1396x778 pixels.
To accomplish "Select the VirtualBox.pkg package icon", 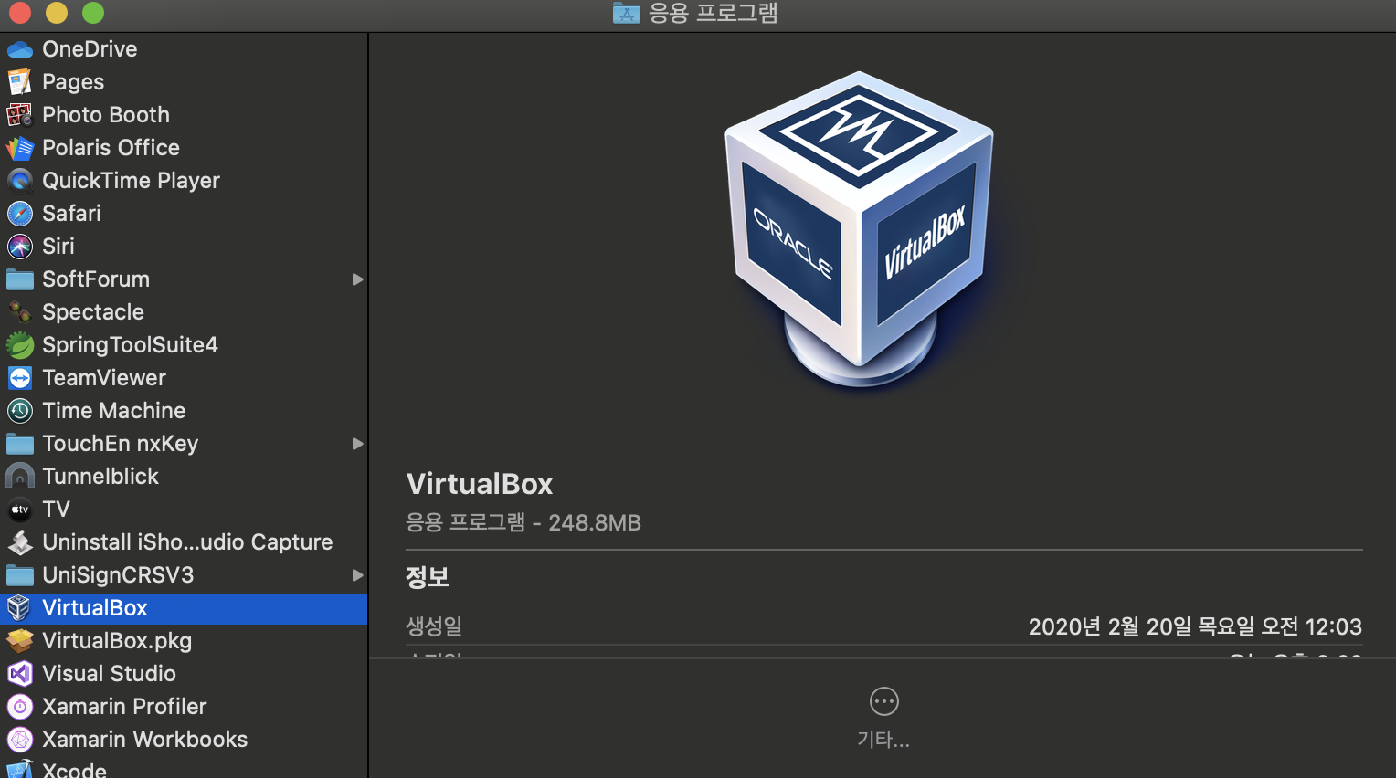I will point(20,641).
